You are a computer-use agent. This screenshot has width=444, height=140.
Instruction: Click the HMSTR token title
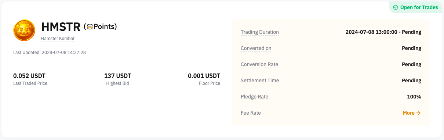61,27
